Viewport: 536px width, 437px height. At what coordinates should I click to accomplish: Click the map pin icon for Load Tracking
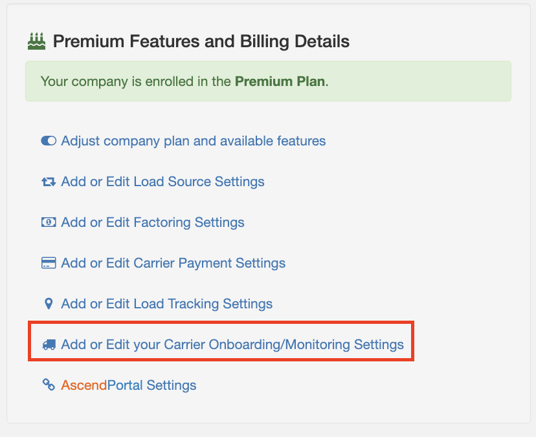pos(49,304)
